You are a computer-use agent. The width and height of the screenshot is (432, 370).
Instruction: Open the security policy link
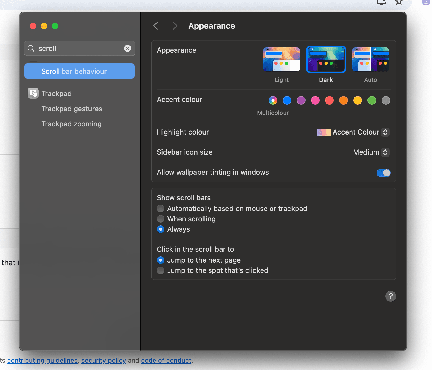coord(103,361)
